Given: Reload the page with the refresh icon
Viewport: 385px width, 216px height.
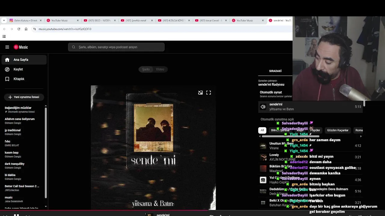Looking at the screenshot, I should (x=19, y=29).
